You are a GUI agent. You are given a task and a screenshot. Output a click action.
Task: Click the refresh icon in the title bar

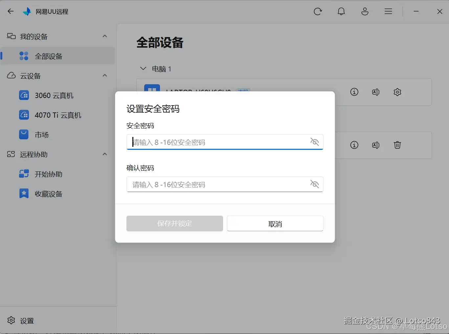[318, 11]
